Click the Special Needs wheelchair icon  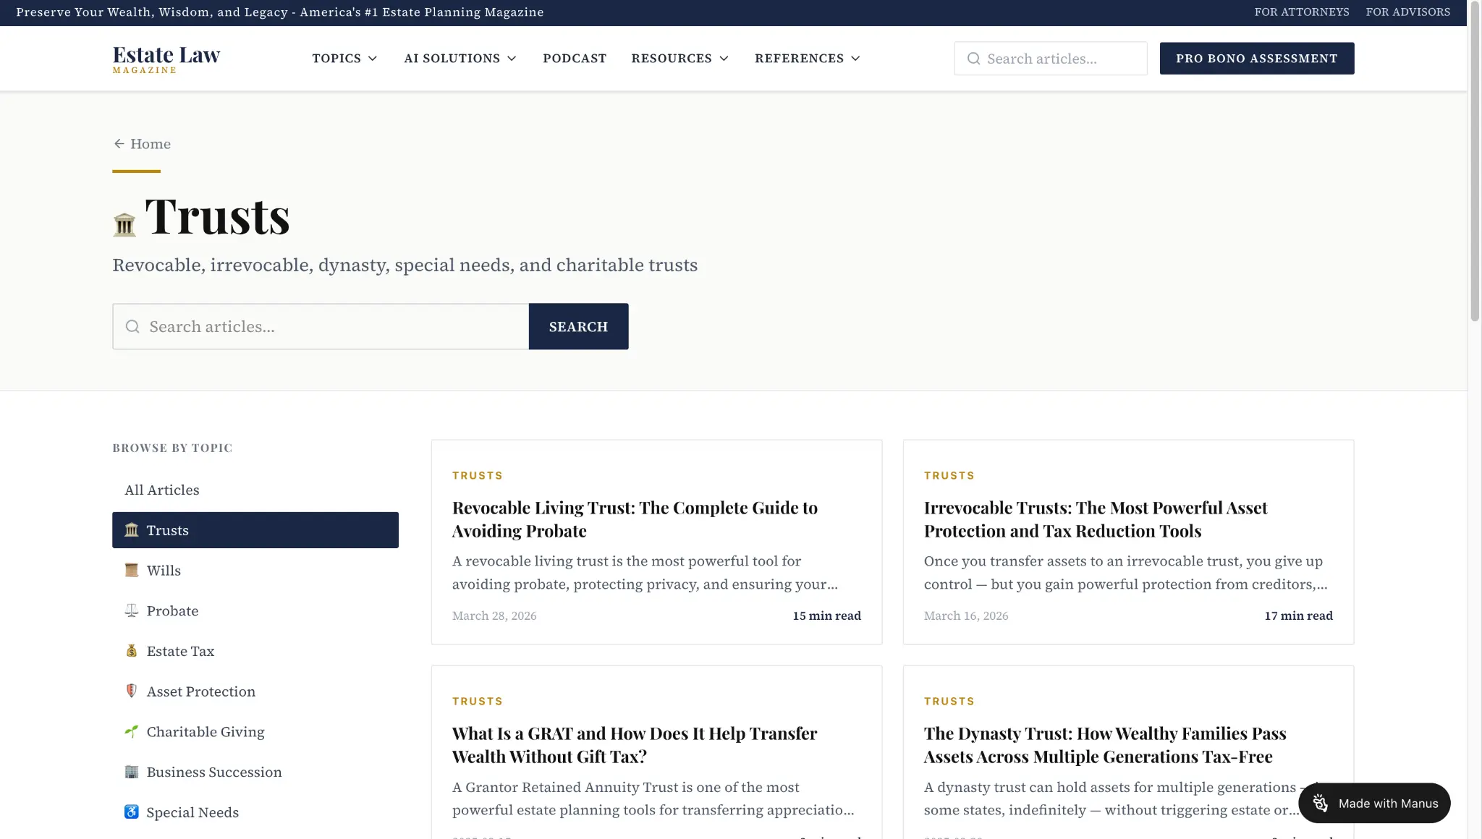(131, 812)
